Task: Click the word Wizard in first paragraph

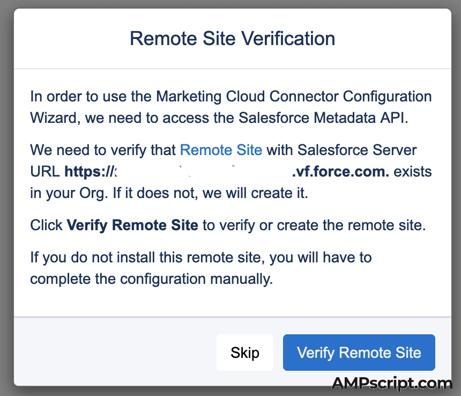Action: coord(54,118)
